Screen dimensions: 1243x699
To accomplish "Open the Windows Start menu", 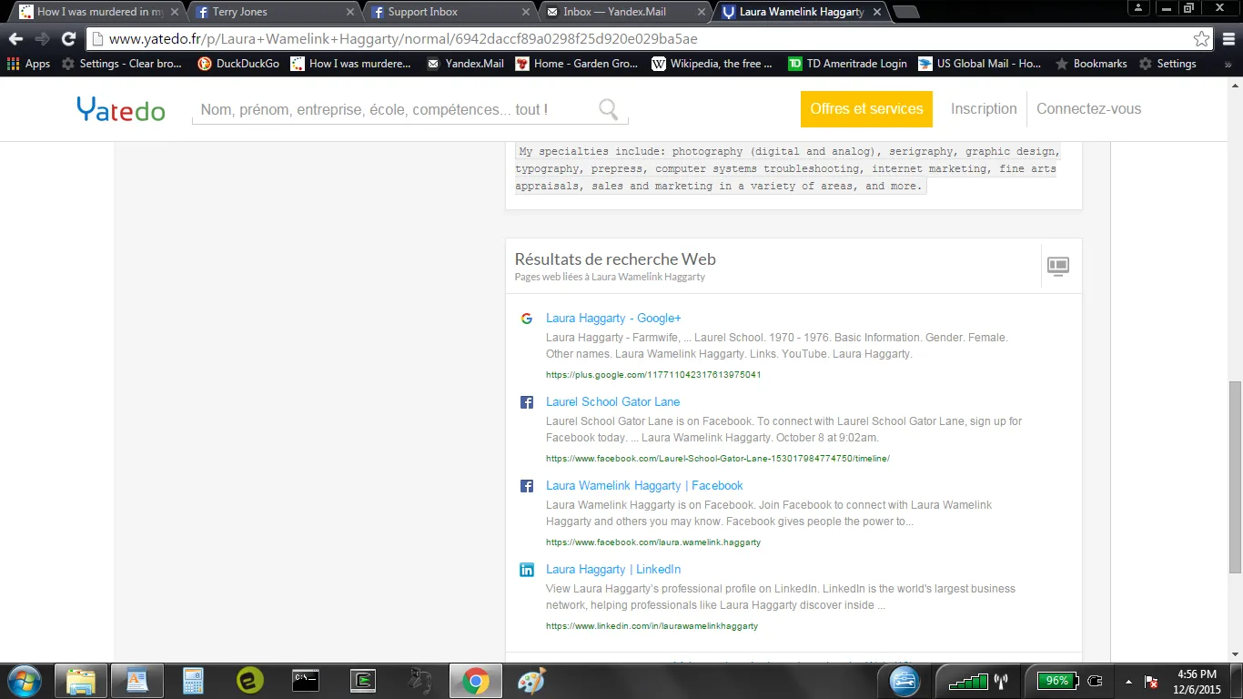I will click(x=25, y=681).
